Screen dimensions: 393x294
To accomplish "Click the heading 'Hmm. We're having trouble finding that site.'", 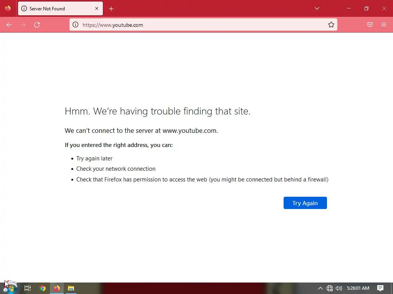I will coord(157,111).
